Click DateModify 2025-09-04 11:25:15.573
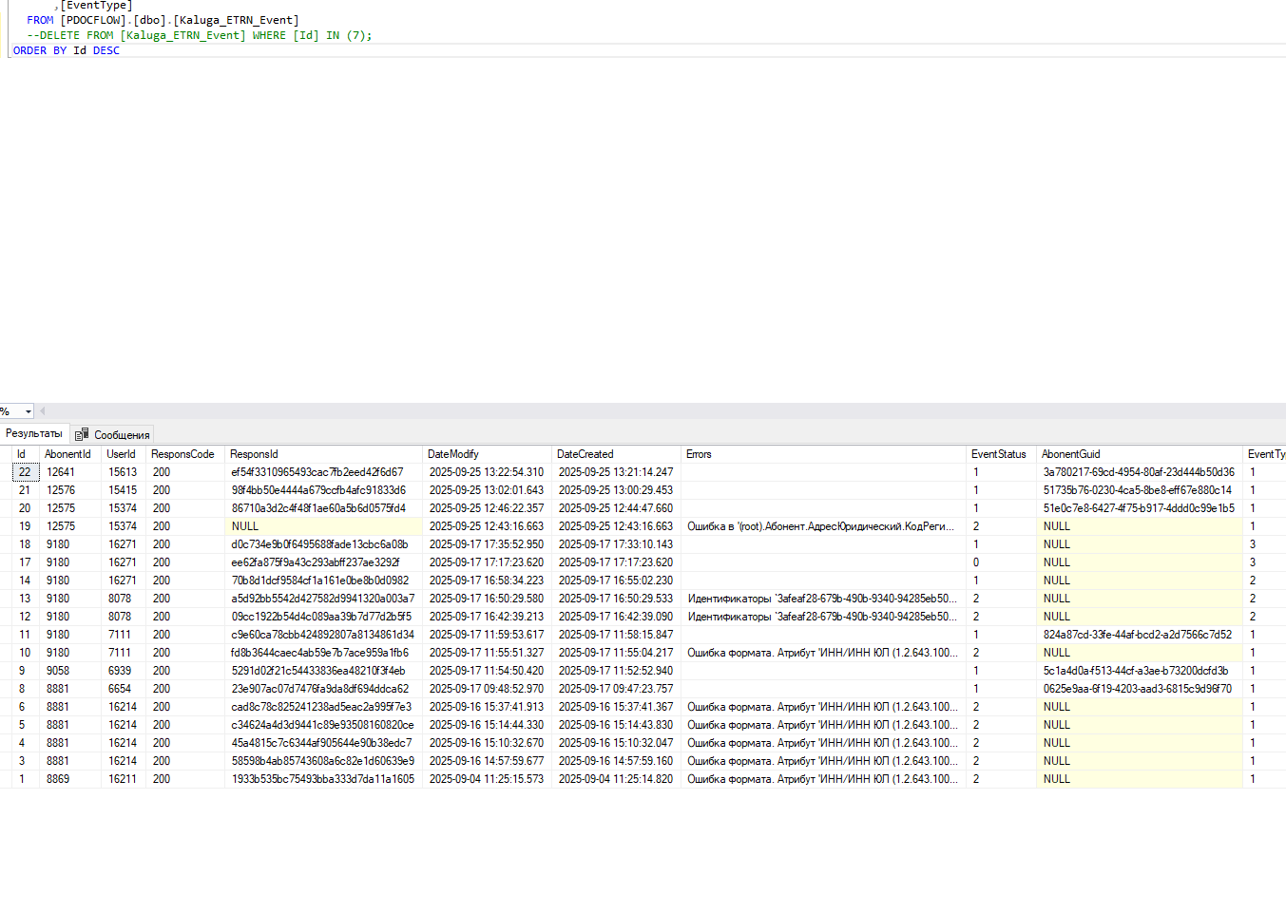1286x914 pixels. pos(487,779)
